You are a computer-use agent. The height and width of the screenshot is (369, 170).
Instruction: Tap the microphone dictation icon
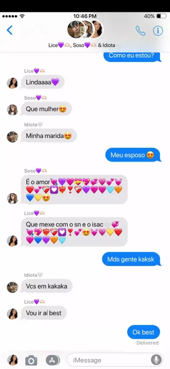pyautogui.click(x=156, y=360)
